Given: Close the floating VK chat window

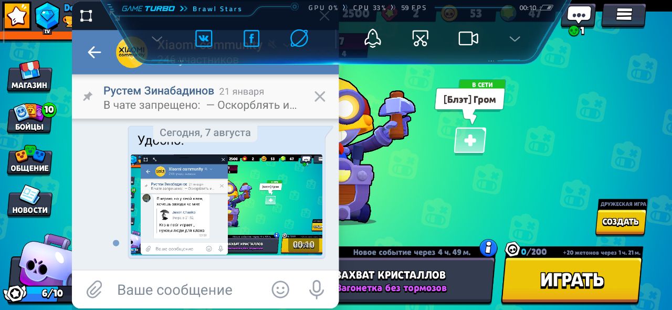Looking at the screenshot, I should [324, 16].
